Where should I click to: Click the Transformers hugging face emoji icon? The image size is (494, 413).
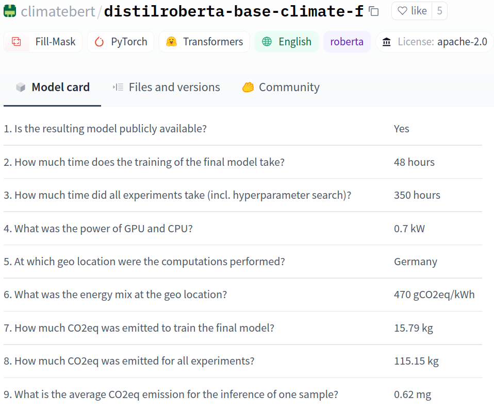[x=171, y=42]
